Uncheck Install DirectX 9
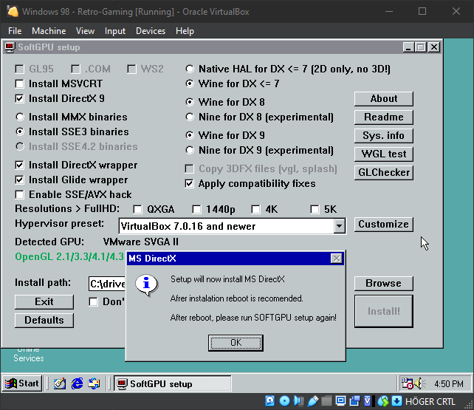 click(x=19, y=98)
